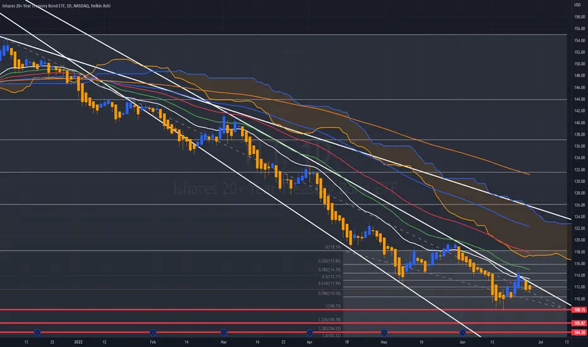Viewport: 588px width, 347px height.
Task: Click the 140.00 price axis label
Action: (x=579, y=122)
